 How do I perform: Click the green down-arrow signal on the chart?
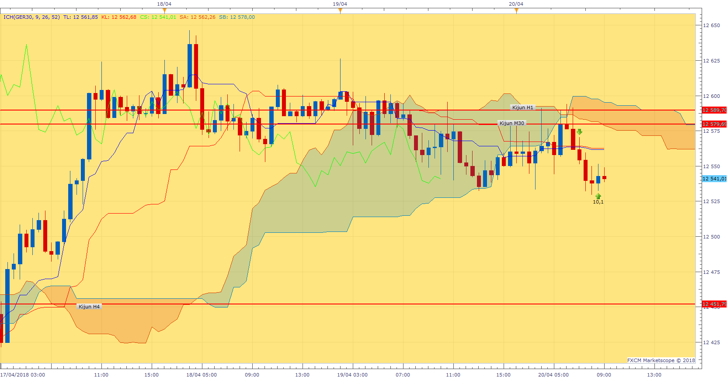tap(579, 132)
